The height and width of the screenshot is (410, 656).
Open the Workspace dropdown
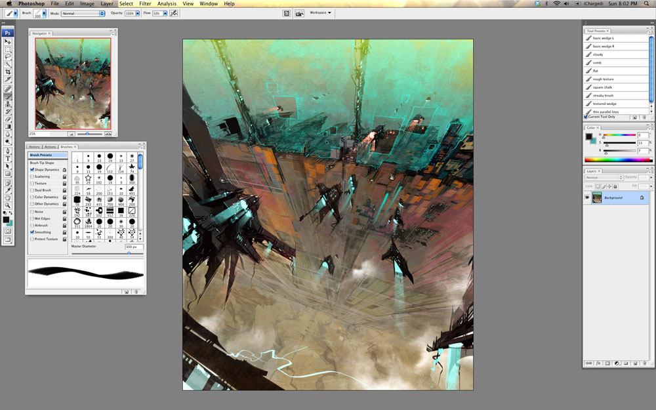point(321,13)
